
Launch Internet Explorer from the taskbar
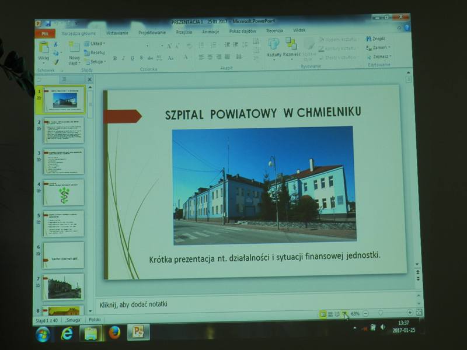point(67,334)
